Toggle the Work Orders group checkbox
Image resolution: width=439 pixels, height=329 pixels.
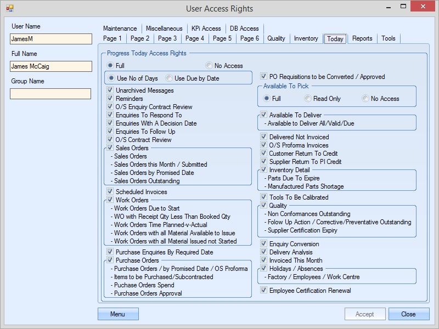click(x=111, y=200)
